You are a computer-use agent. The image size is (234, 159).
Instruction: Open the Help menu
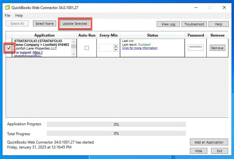click(19, 15)
